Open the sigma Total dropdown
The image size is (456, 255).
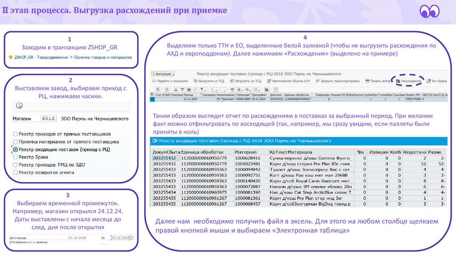[213, 90]
